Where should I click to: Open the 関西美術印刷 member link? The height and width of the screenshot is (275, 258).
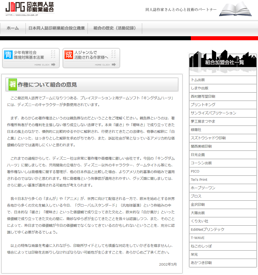223,146
